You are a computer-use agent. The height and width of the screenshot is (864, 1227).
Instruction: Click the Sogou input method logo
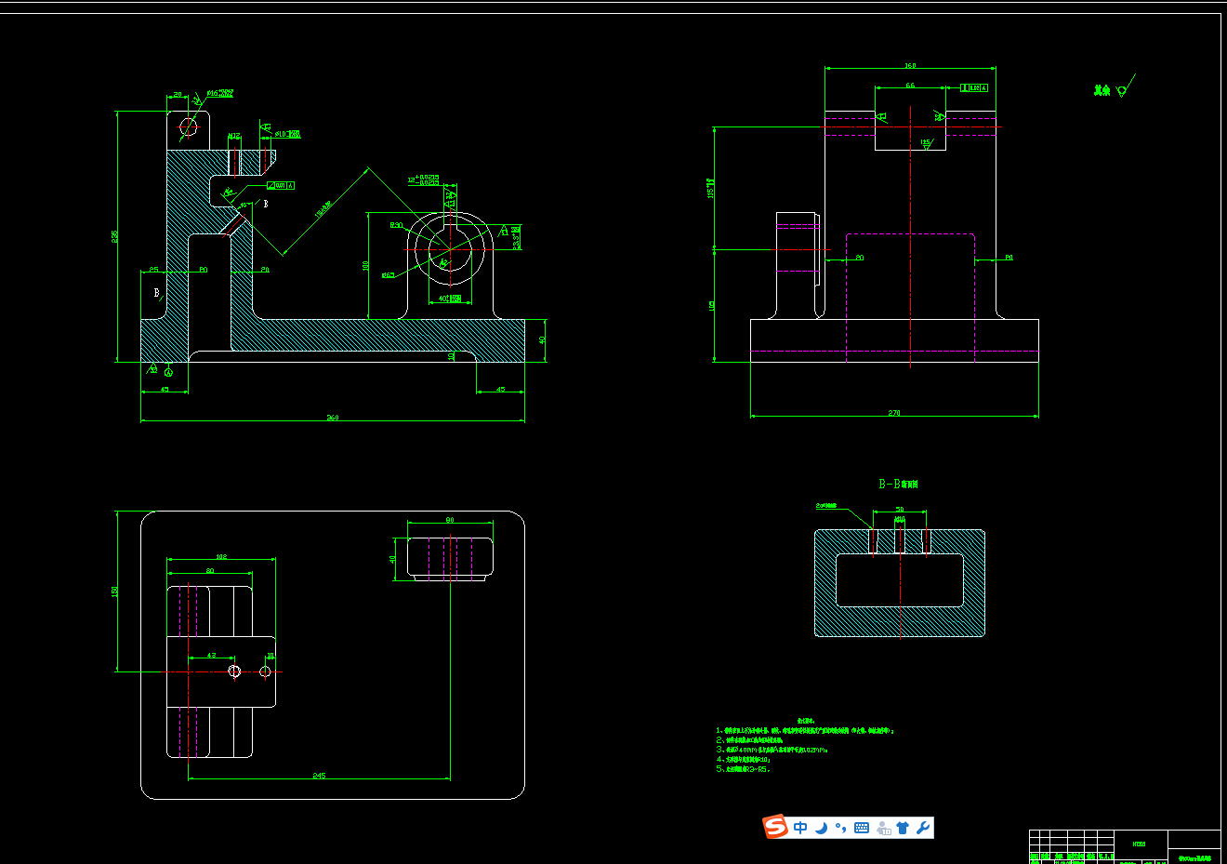(x=775, y=827)
